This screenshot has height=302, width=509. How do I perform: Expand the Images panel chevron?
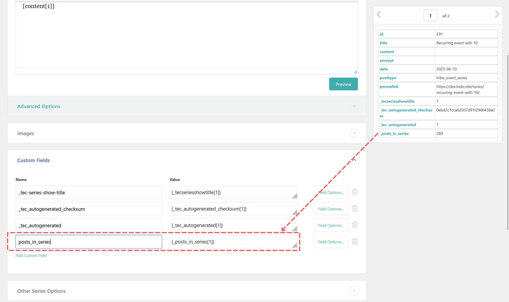click(x=354, y=133)
